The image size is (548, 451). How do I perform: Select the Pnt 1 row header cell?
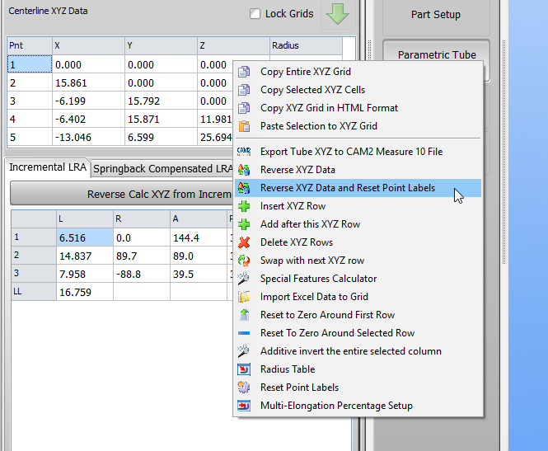pyautogui.click(x=30, y=64)
